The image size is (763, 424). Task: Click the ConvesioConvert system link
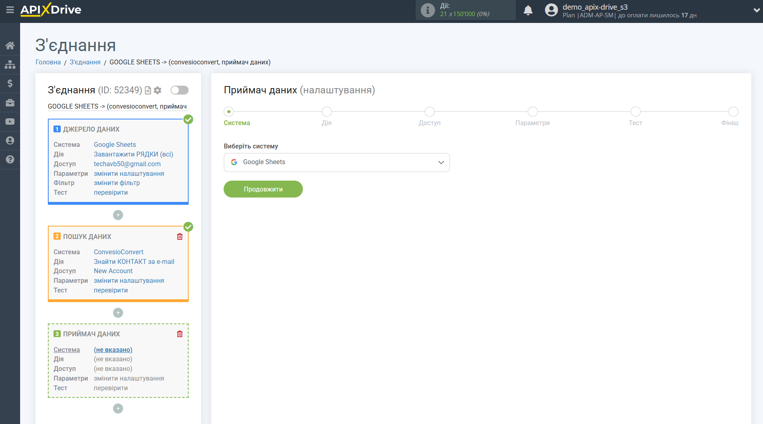tap(118, 252)
